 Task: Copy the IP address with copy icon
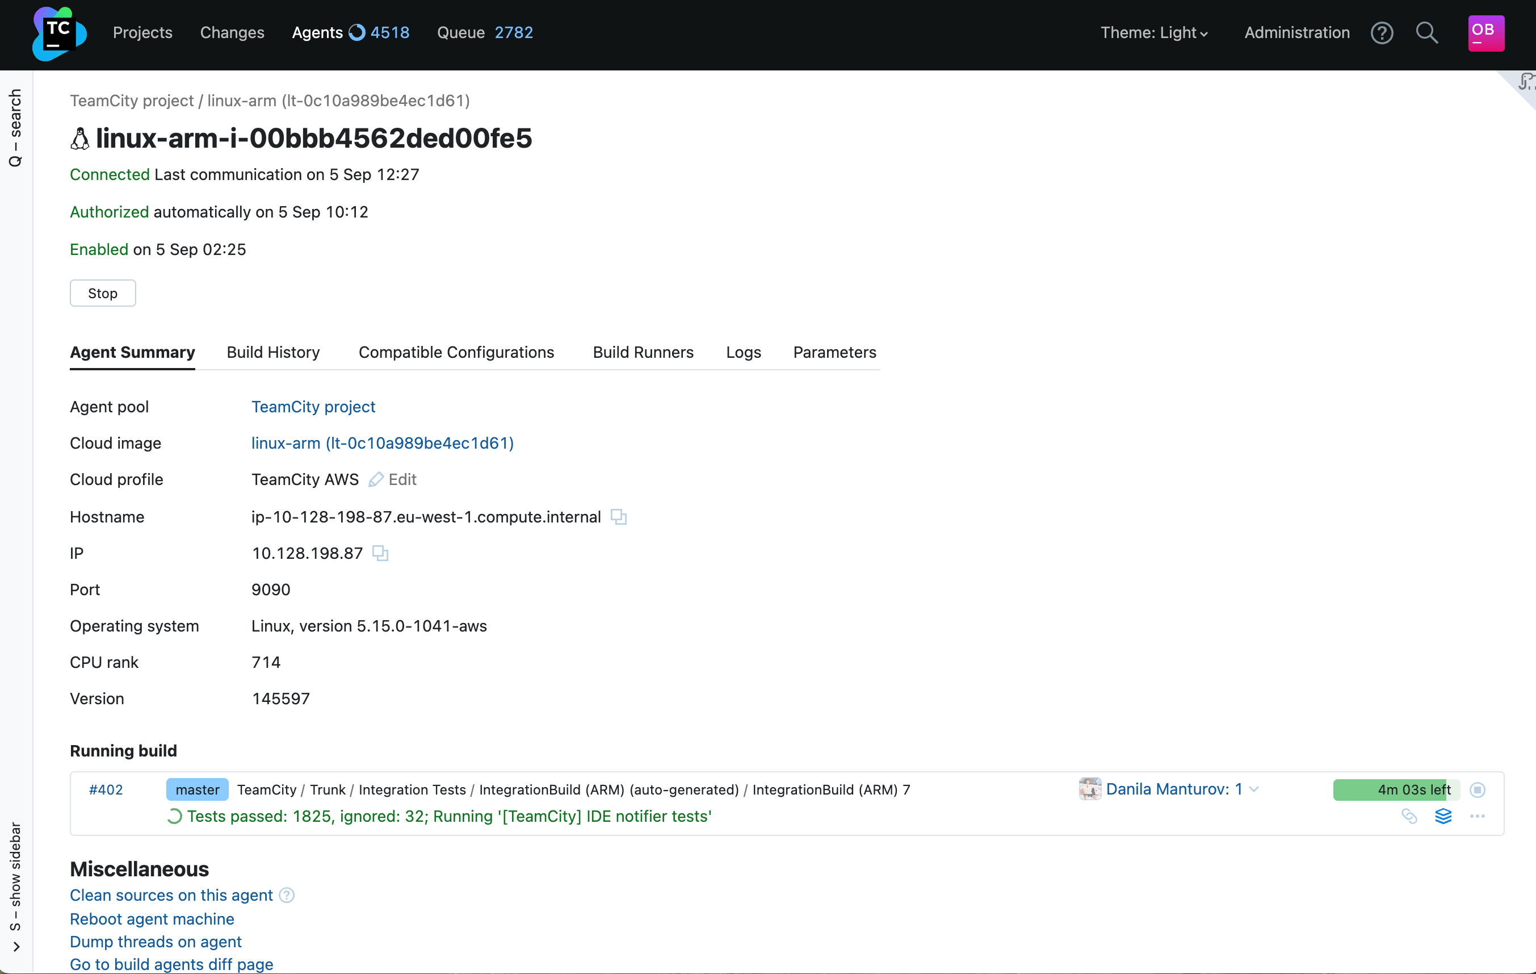(380, 553)
